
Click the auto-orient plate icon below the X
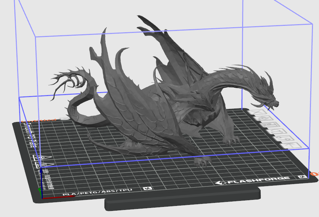(x=263, y=118)
